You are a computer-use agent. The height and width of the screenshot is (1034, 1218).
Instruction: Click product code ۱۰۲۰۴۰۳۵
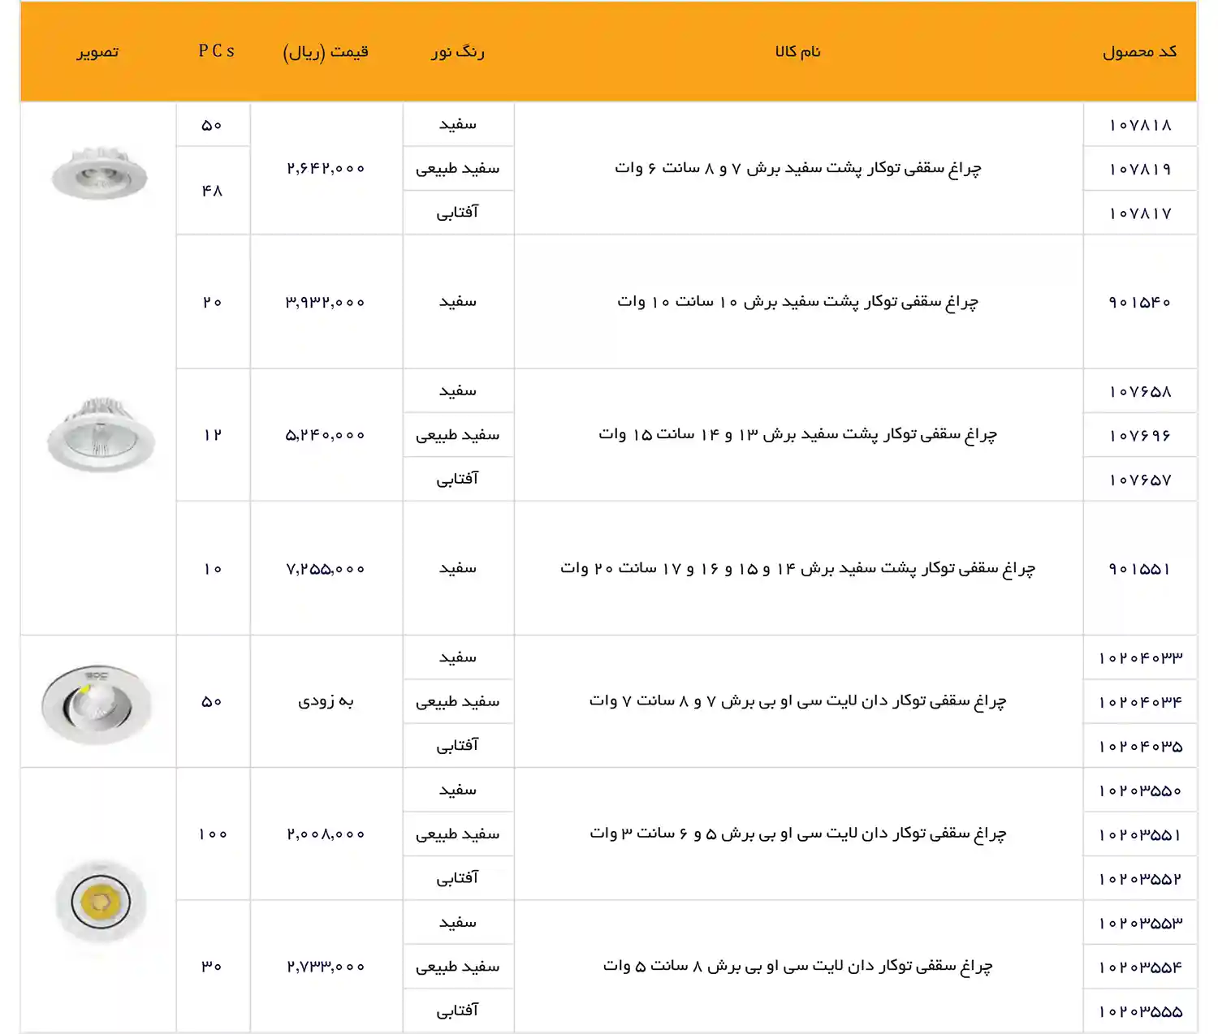(x=1140, y=744)
